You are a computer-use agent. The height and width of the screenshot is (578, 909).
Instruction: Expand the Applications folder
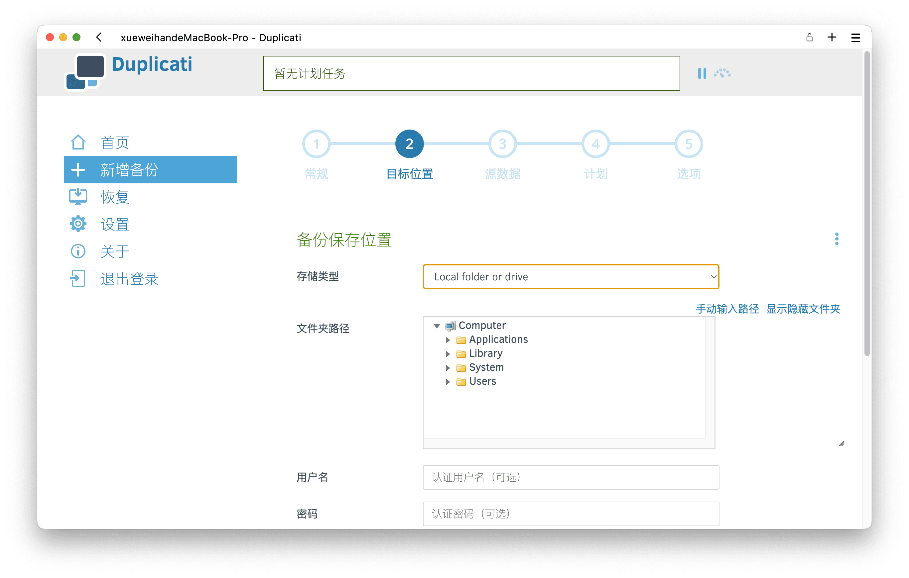coord(448,340)
